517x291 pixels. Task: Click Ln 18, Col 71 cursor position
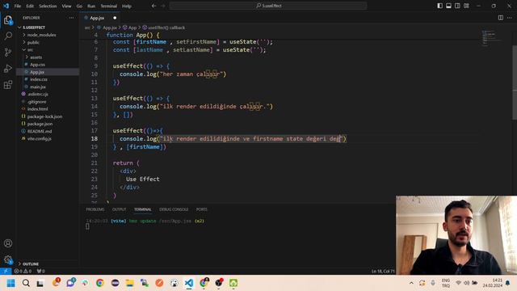383,272
